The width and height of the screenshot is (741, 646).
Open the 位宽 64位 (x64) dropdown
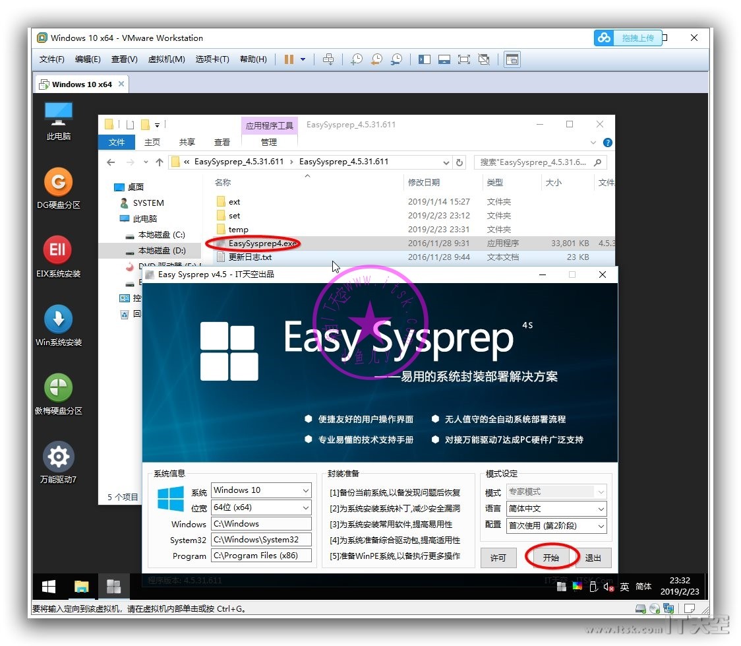(261, 507)
